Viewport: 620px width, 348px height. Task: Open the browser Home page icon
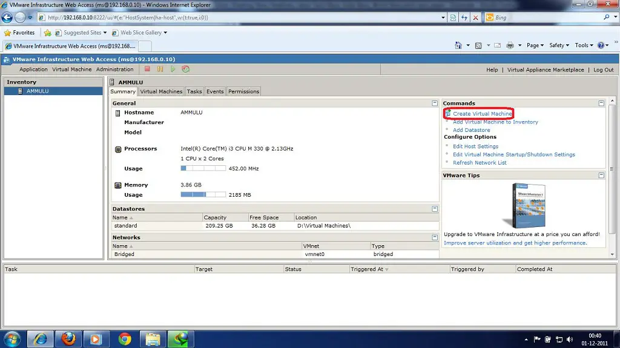click(458, 45)
